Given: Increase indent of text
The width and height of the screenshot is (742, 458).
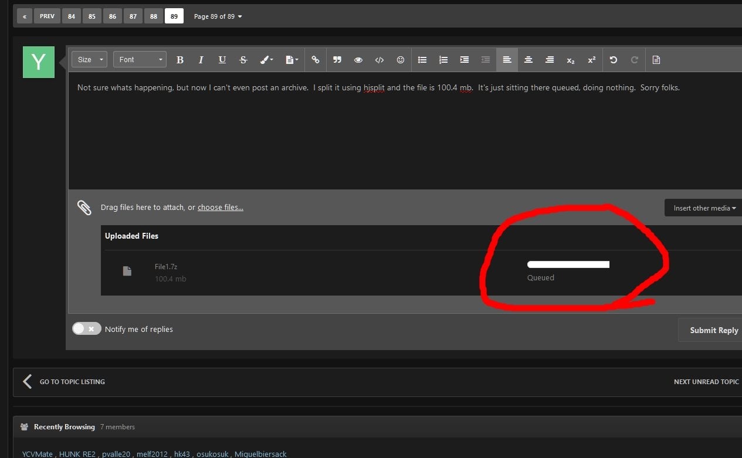Looking at the screenshot, I should pyautogui.click(x=465, y=60).
